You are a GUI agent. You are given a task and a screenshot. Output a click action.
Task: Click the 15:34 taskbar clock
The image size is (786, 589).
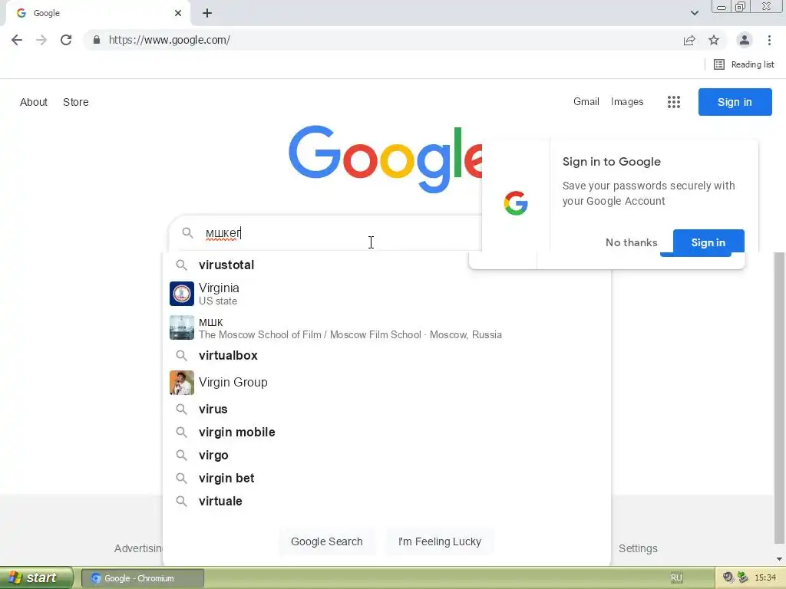(x=765, y=577)
